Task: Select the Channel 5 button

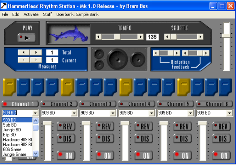Action: click(175, 104)
